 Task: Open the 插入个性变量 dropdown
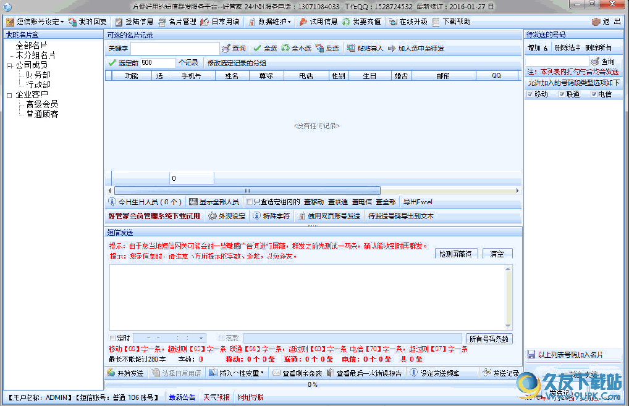[x=237, y=373]
